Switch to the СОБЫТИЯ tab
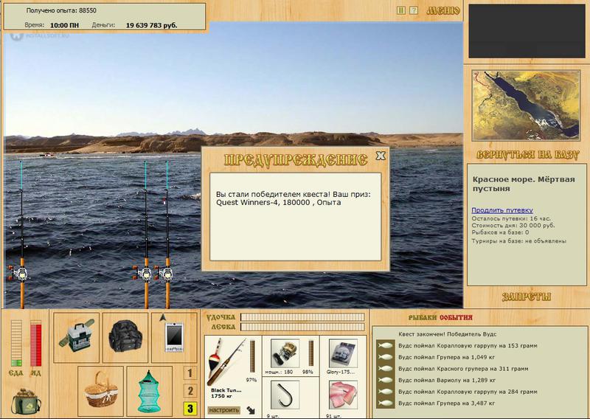This screenshot has height=419, width=590. tap(456, 318)
